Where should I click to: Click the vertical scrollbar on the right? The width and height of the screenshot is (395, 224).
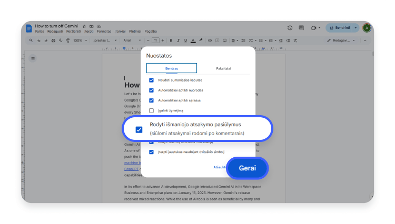click(372, 54)
